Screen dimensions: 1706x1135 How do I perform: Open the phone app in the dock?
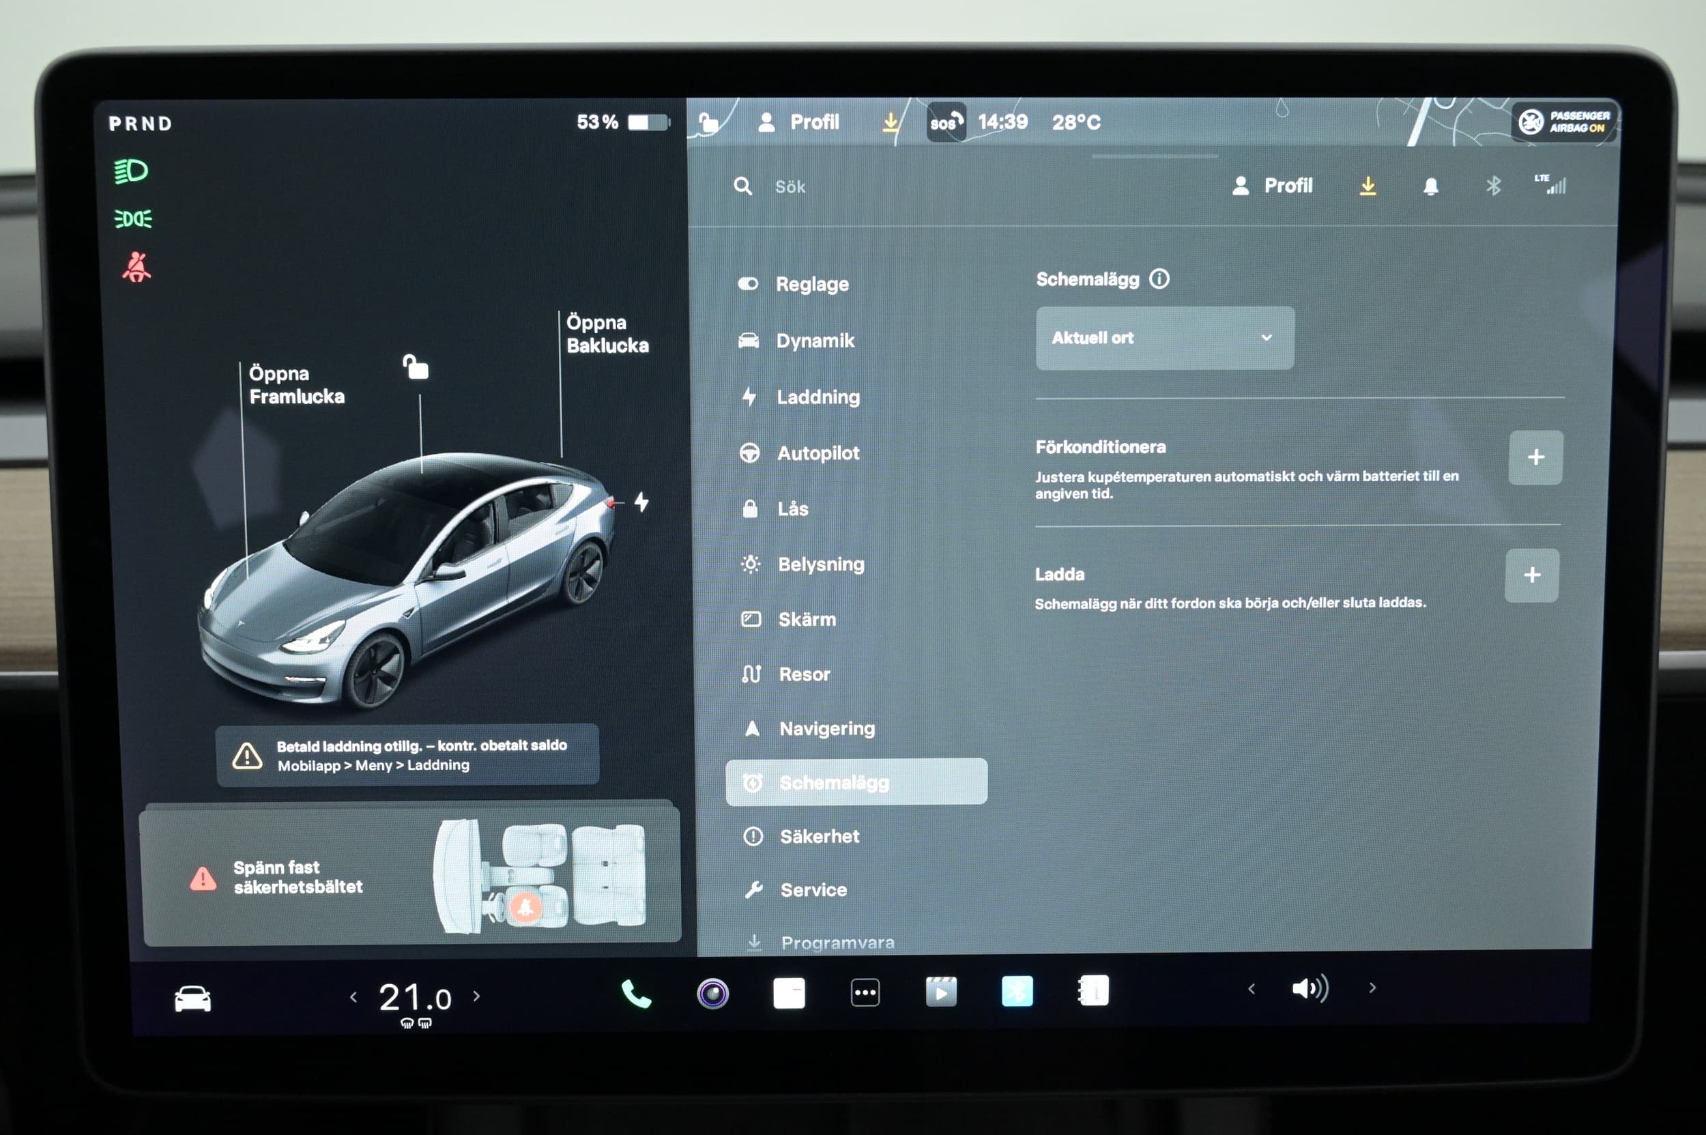(636, 994)
